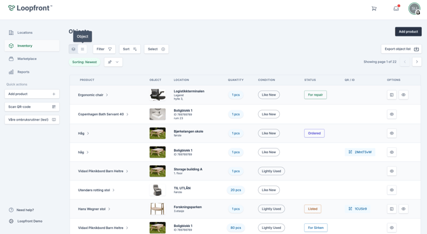Expand Utendørs rotting stol chevron
The height and width of the screenshot is (234, 427).
coord(113,190)
